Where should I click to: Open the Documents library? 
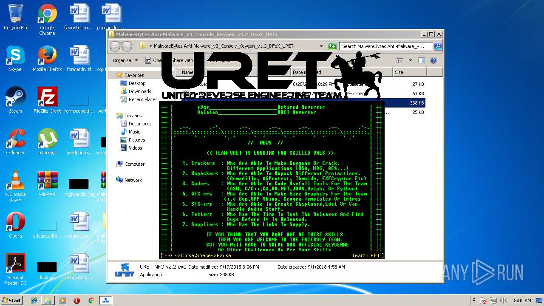[x=140, y=124]
